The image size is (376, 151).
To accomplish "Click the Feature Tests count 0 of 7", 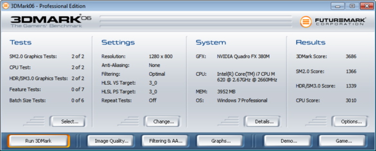I will tap(78, 90).
